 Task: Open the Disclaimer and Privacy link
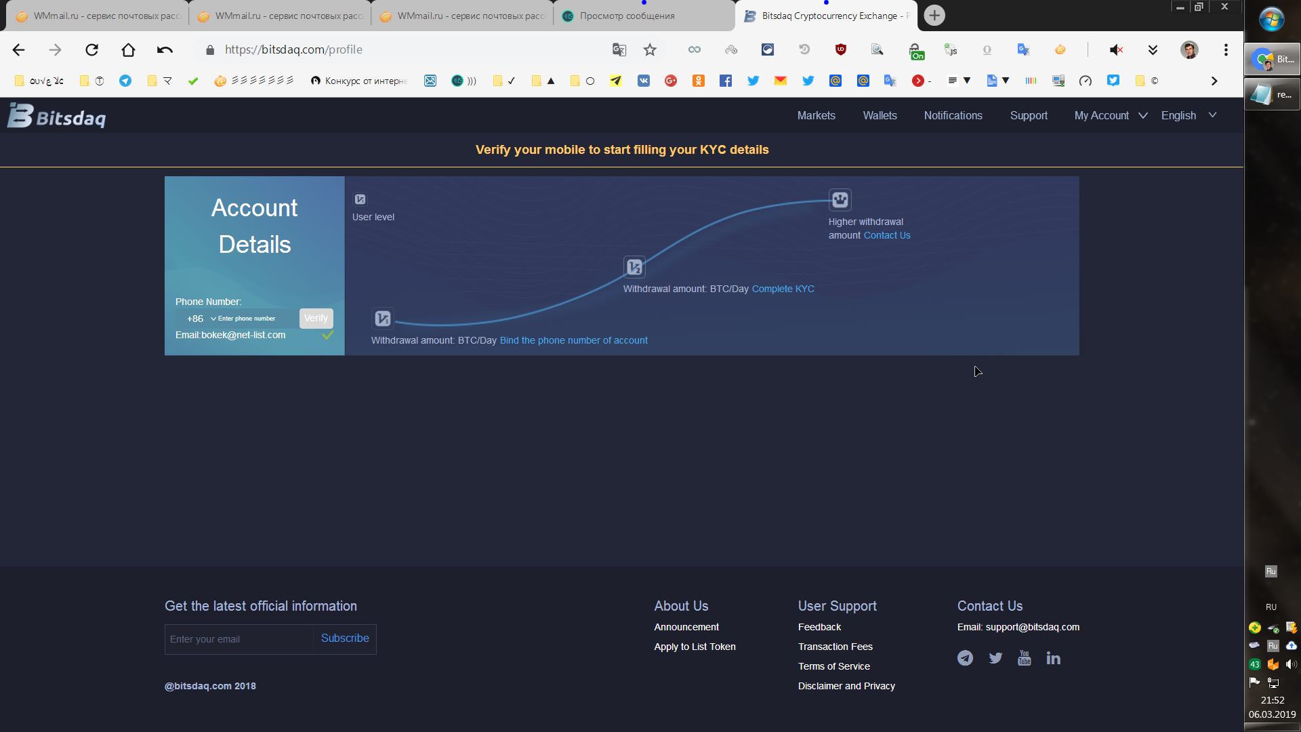click(846, 686)
